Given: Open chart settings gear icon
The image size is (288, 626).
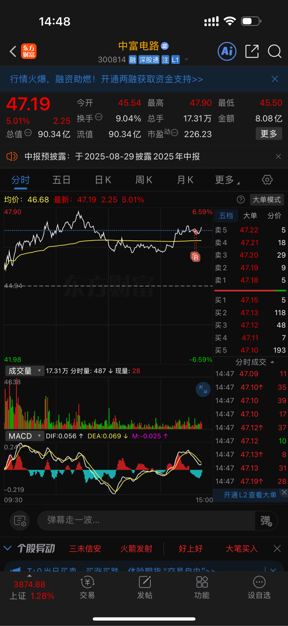Looking at the screenshot, I should [x=267, y=180].
